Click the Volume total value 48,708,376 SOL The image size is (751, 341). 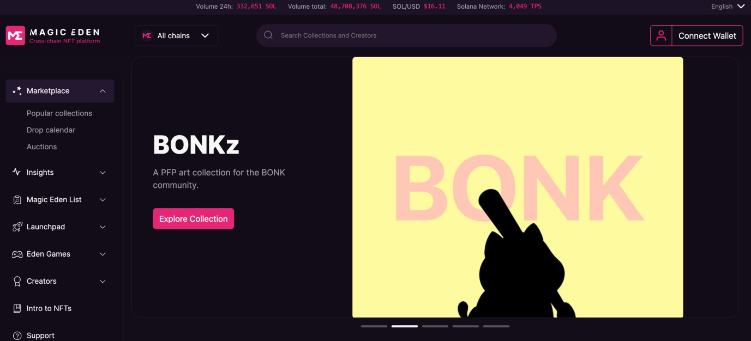356,7
